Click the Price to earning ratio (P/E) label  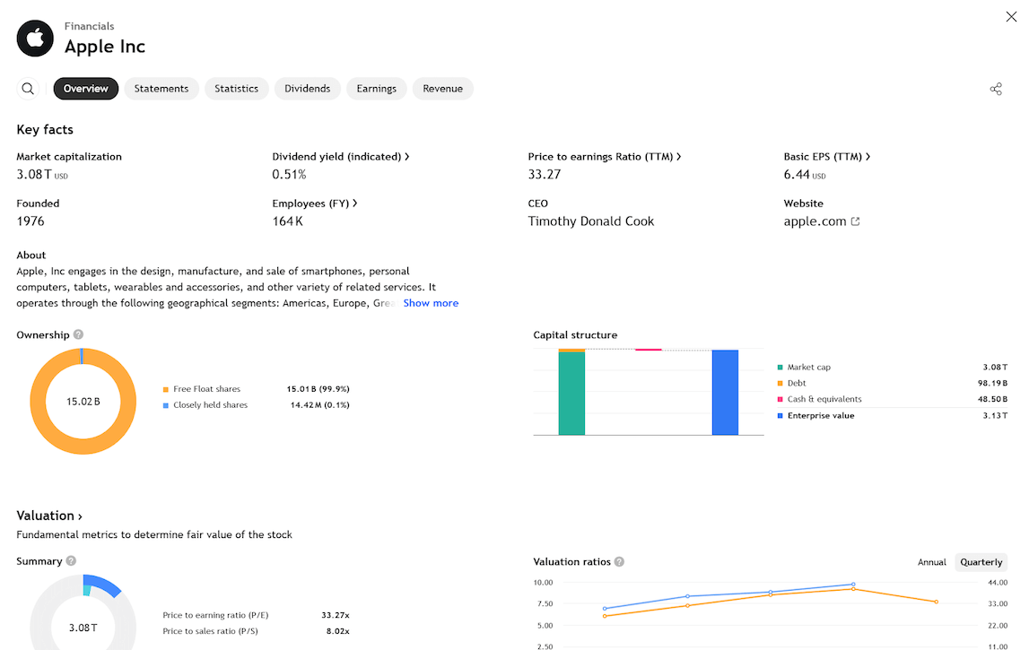pyautogui.click(x=216, y=615)
